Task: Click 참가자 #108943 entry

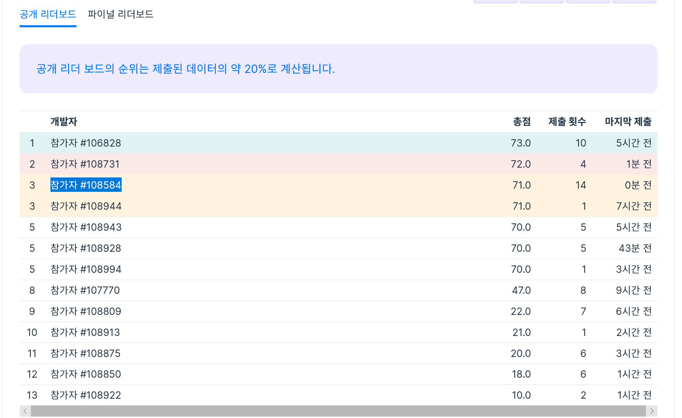Action: (x=86, y=227)
